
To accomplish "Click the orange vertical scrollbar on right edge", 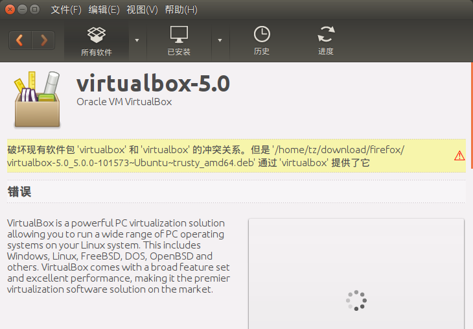I will pos(472,116).
